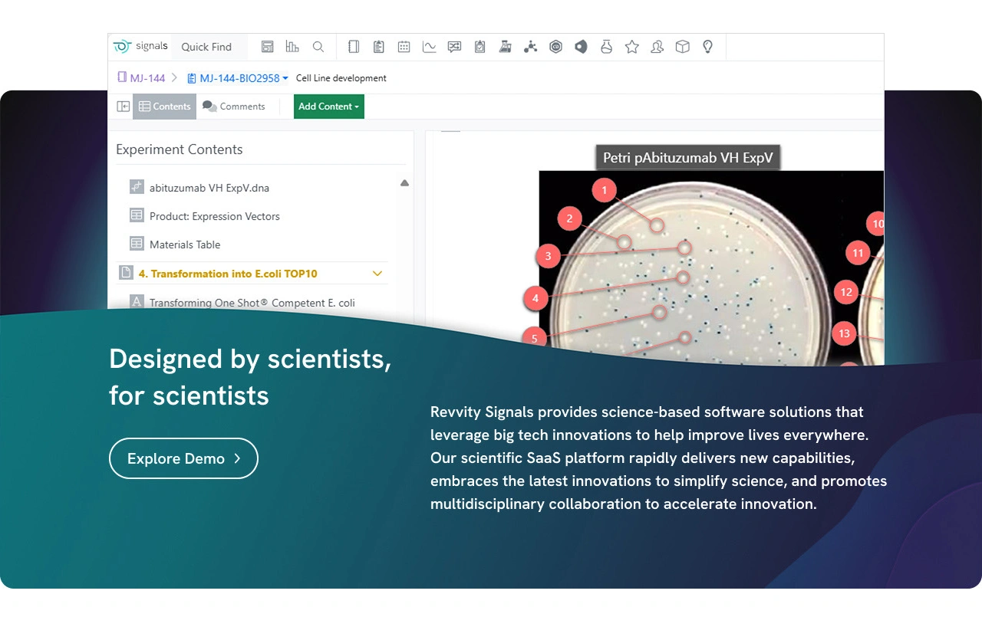Screen dimensions: 982x617
Task: Click the magnifier search icon in toolbar
Action: (x=318, y=47)
